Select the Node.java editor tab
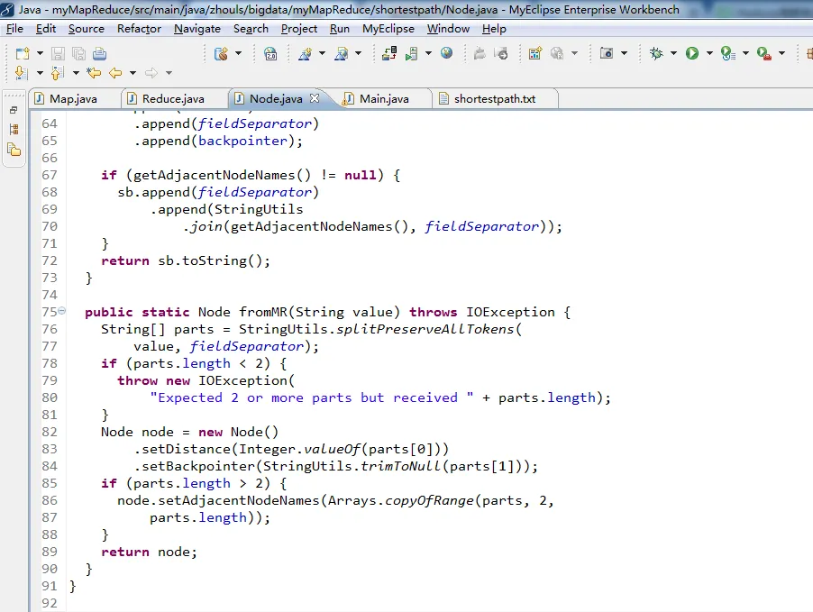This screenshot has height=612, width=813. (x=275, y=99)
